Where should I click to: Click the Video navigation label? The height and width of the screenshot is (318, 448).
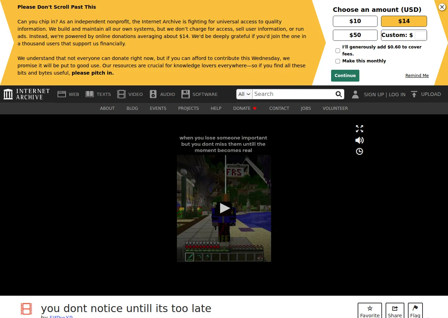pos(135,94)
